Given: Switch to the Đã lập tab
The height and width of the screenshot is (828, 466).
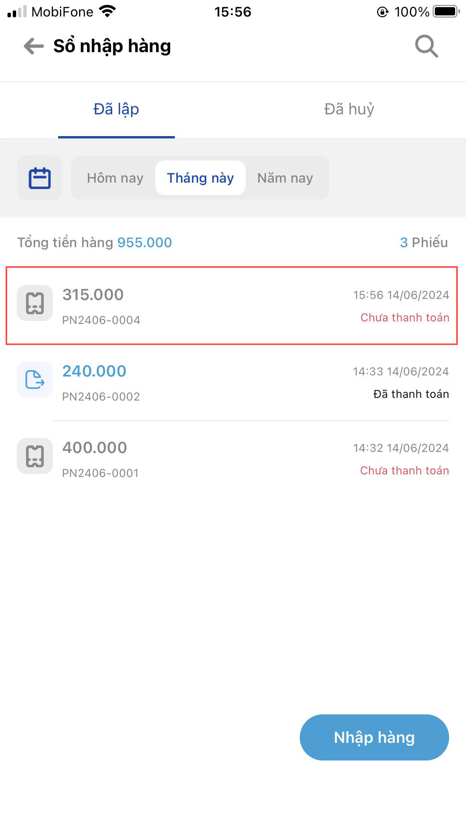Looking at the screenshot, I should (x=116, y=109).
